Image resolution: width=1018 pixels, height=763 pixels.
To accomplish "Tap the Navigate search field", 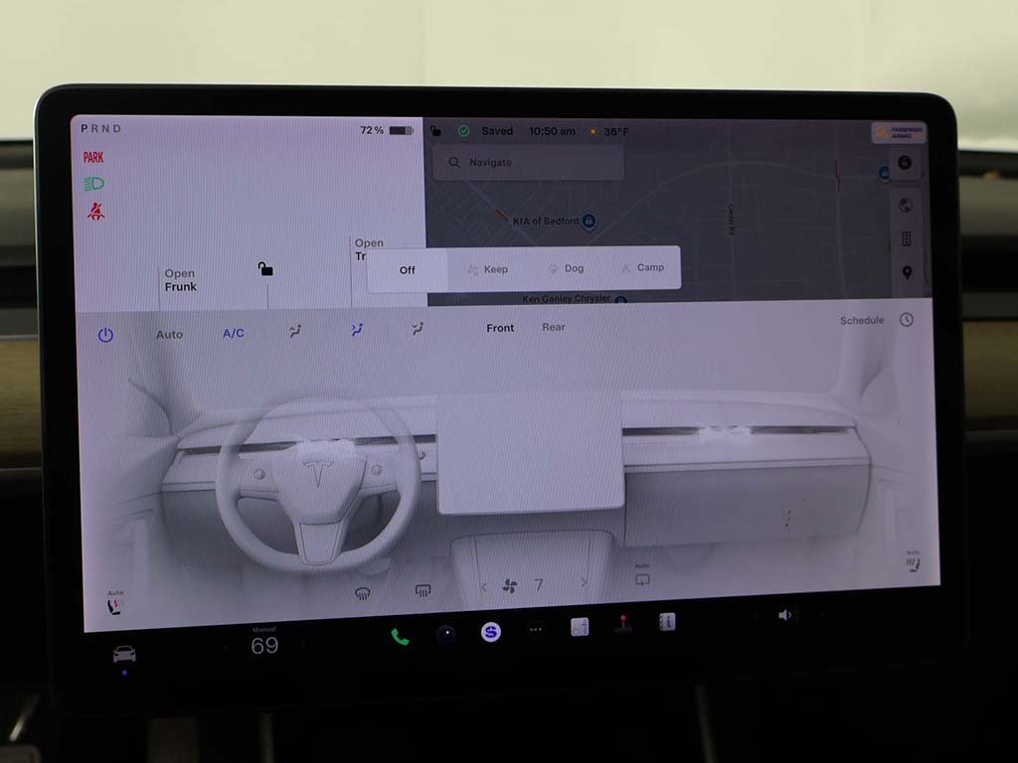I will (535, 162).
